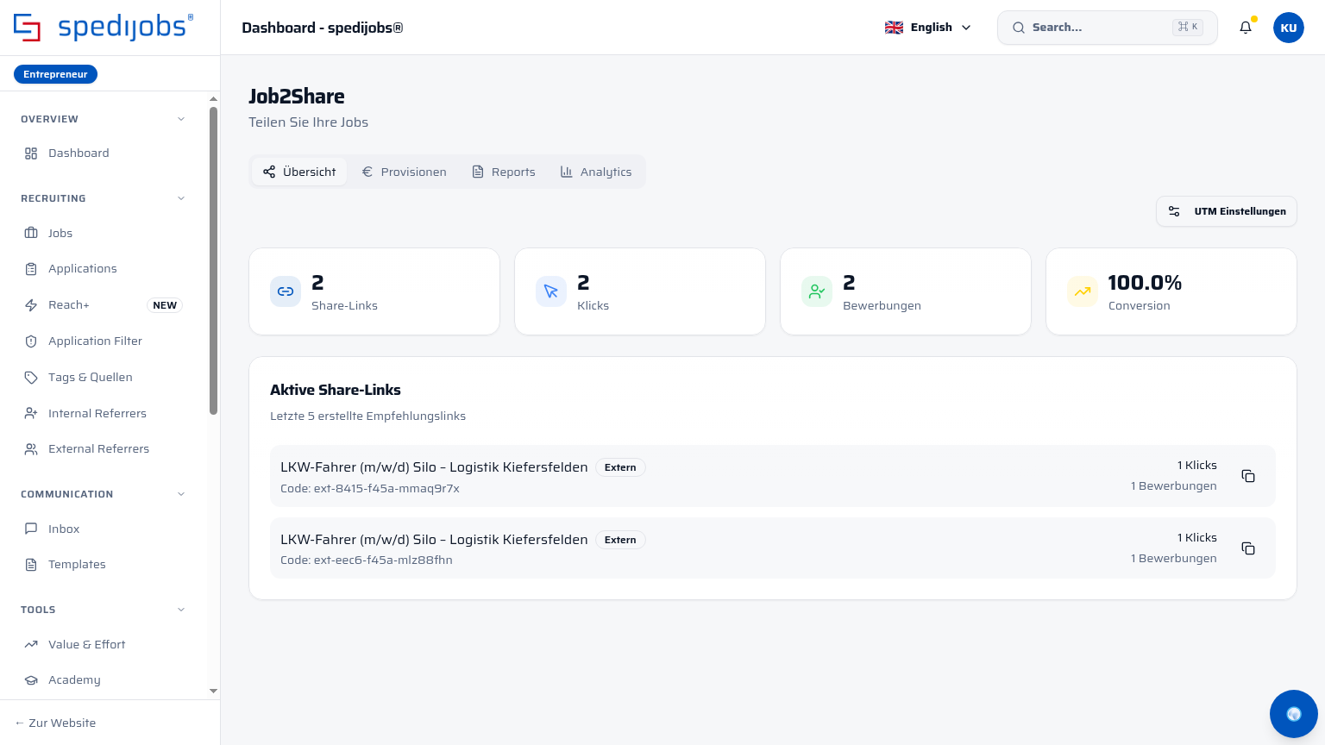Open the Dashboard sidebar item

104,153
